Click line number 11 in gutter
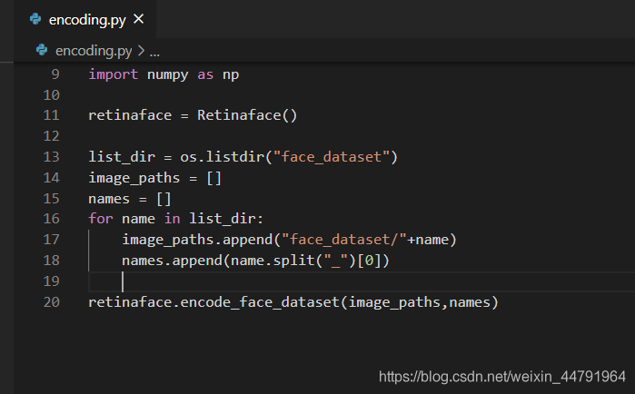This screenshot has height=394, width=635. coord(52,115)
